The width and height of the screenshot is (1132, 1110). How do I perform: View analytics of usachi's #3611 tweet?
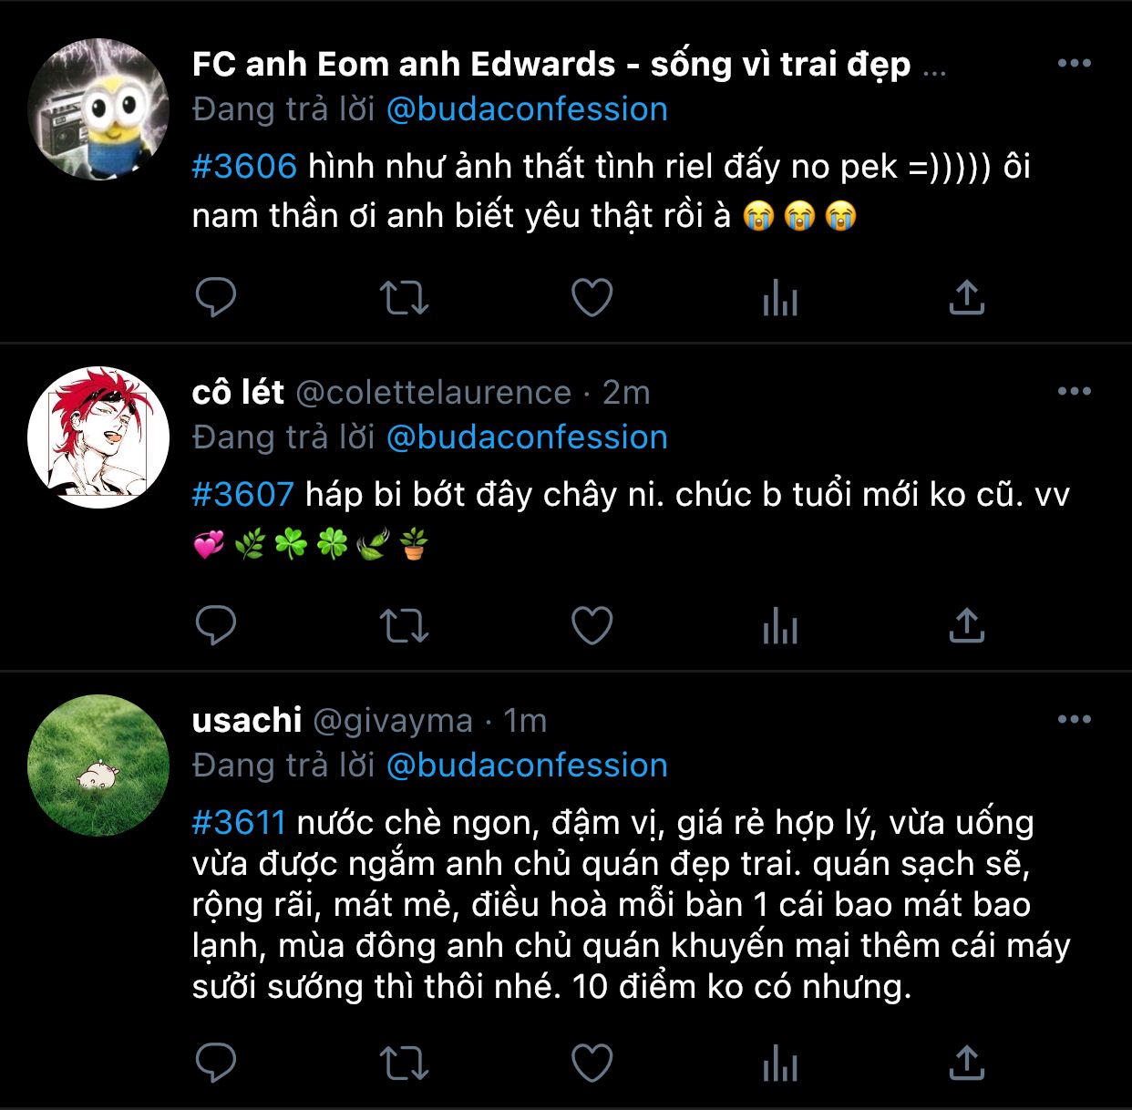tap(780, 1063)
